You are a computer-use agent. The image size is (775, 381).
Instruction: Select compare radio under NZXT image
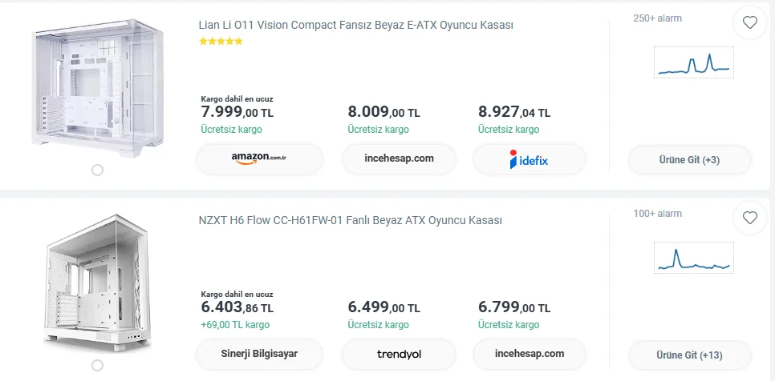click(x=98, y=365)
